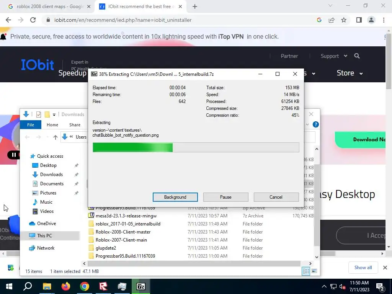Click Explorer Up one level arrow

pos(55,137)
